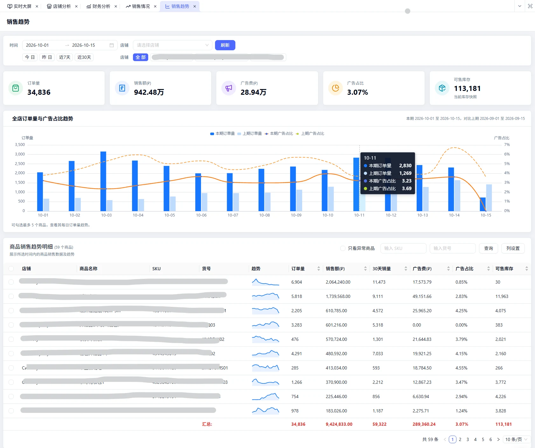Open the 10 条/页 page size dropdown
Viewport: 535px width, 448px height.
point(517,439)
